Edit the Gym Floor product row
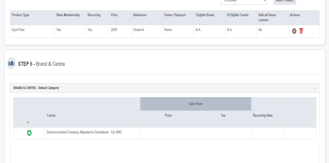Screen dimensions: 329x163 [x=294, y=31]
